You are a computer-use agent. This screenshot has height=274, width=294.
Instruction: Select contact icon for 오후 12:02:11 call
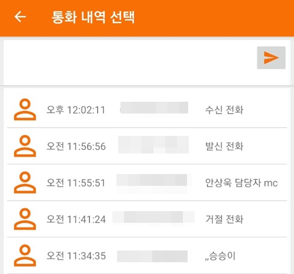tap(25, 109)
